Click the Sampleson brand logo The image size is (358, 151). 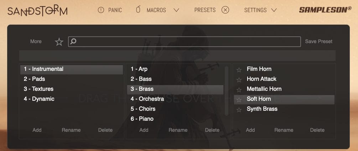tap(325, 10)
